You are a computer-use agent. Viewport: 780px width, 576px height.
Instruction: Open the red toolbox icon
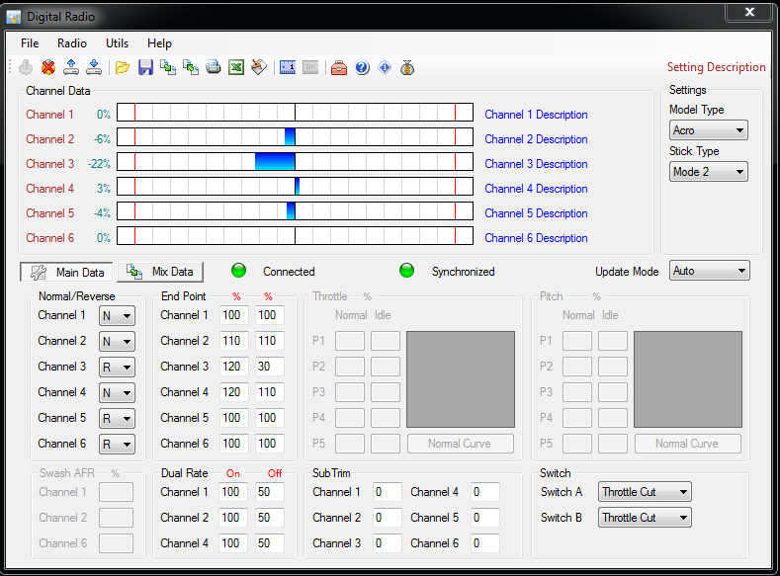tap(339, 67)
